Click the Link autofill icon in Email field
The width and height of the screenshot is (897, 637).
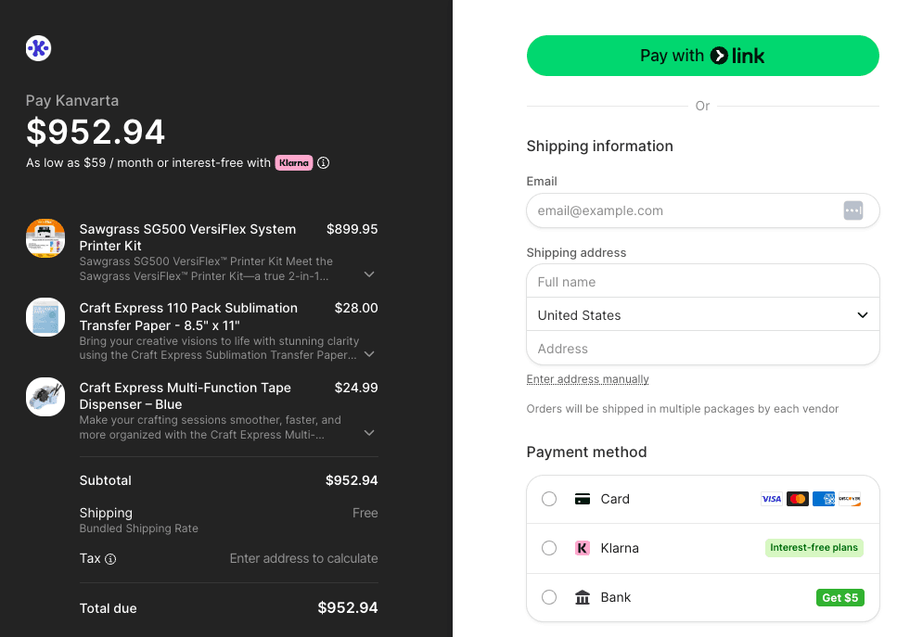click(853, 210)
